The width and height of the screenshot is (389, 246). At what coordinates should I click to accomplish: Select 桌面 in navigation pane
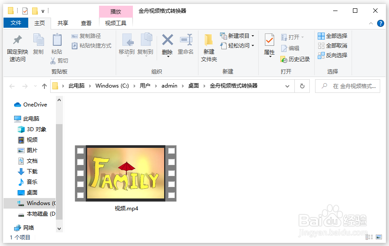(x=28, y=192)
